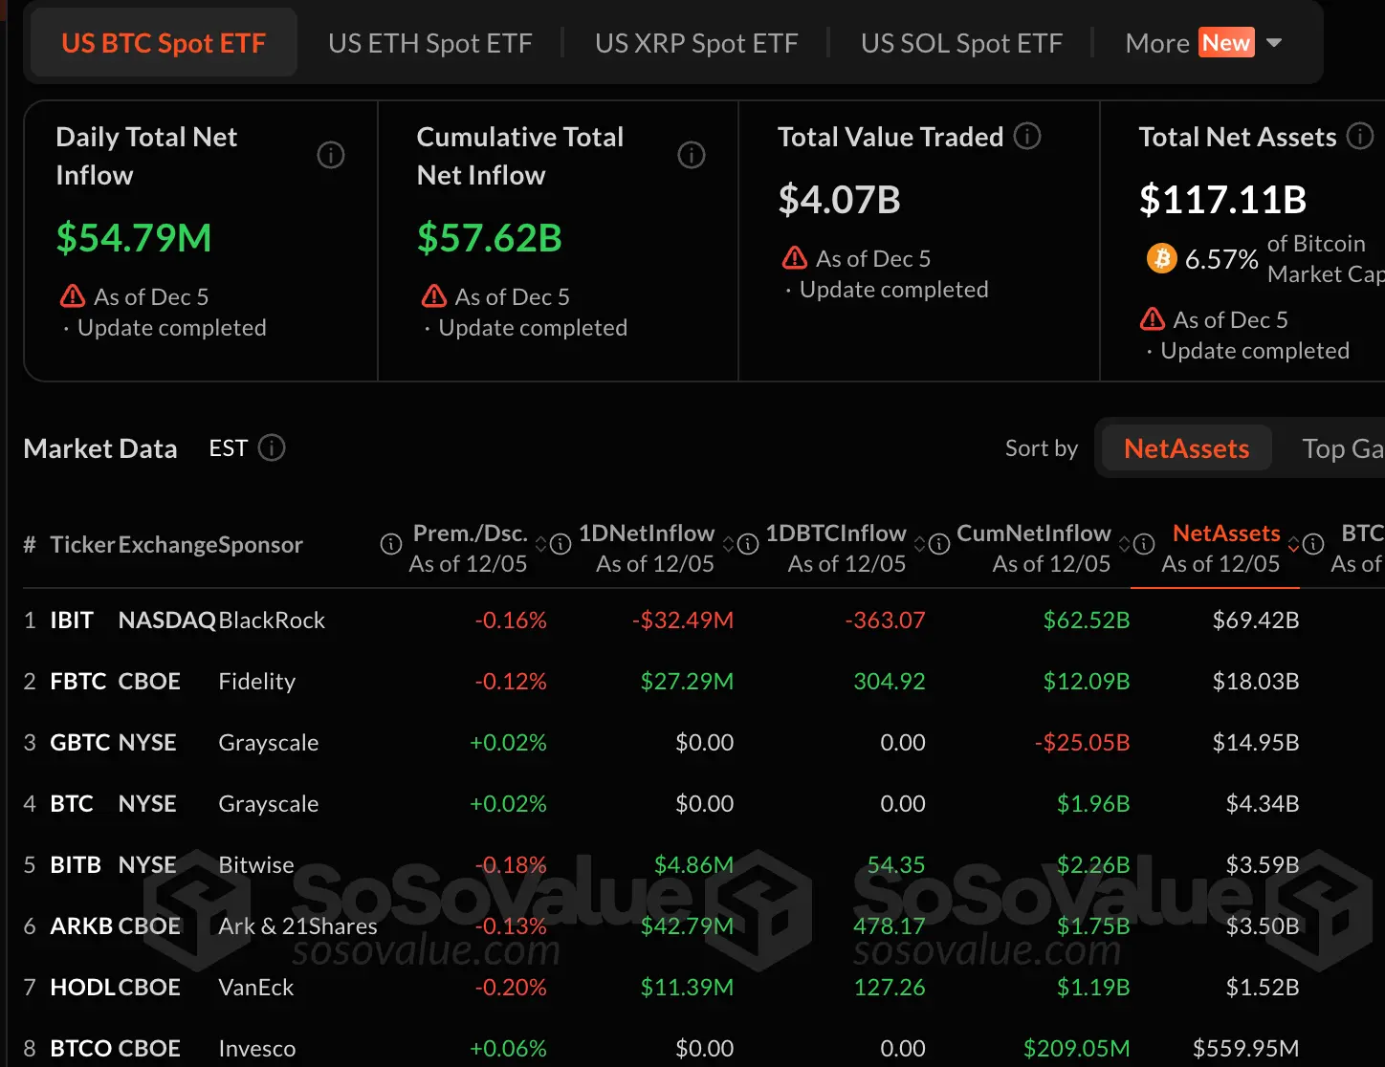Click the 6.57% market cap share
Viewport: 1385px width, 1067px height.
[x=1221, y=259]
